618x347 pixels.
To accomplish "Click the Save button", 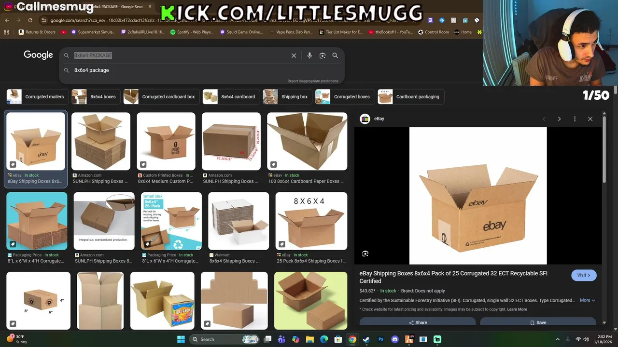I will coord(538,322).
